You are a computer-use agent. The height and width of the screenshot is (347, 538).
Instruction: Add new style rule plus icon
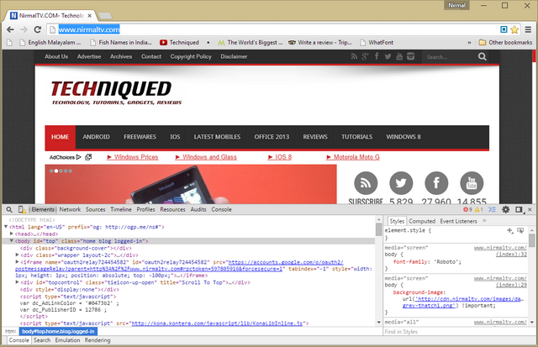click(510, 231)
